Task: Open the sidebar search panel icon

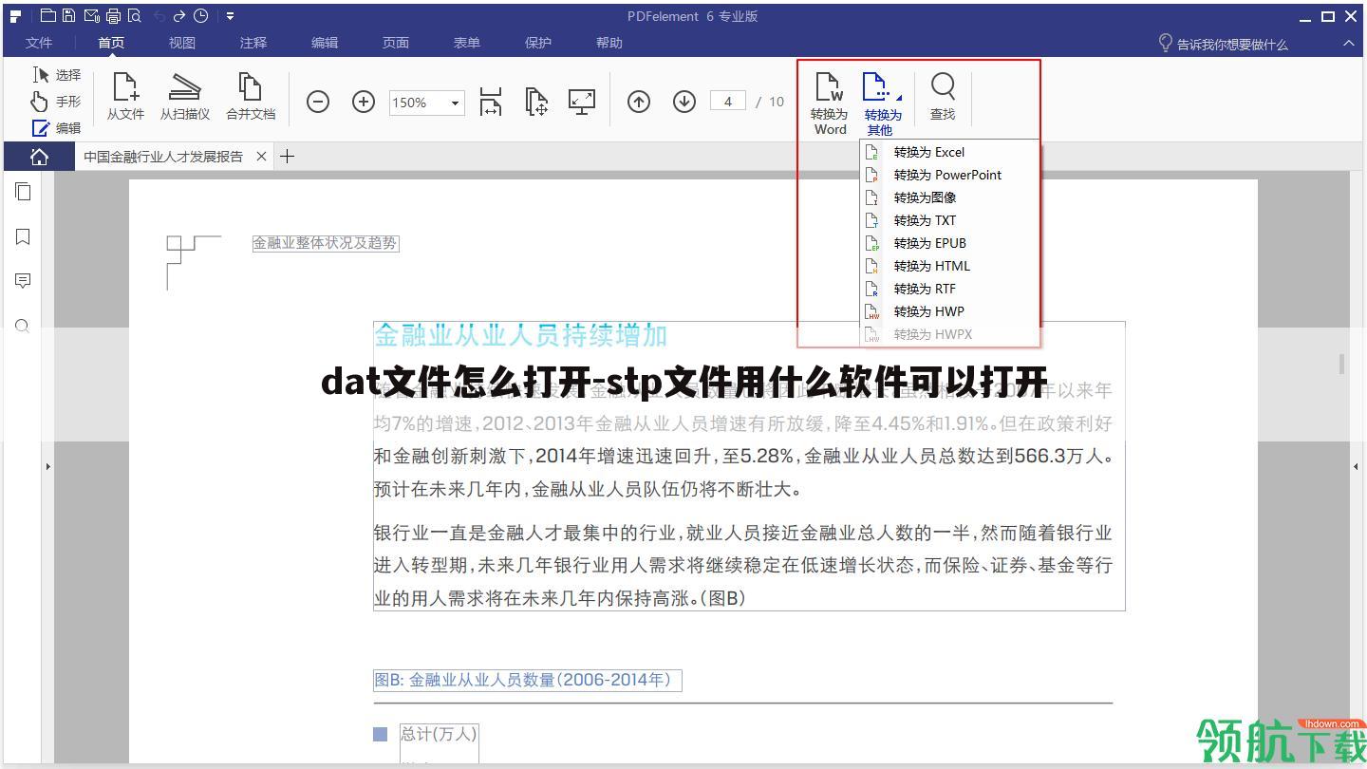Action: [x=23, y=326]
